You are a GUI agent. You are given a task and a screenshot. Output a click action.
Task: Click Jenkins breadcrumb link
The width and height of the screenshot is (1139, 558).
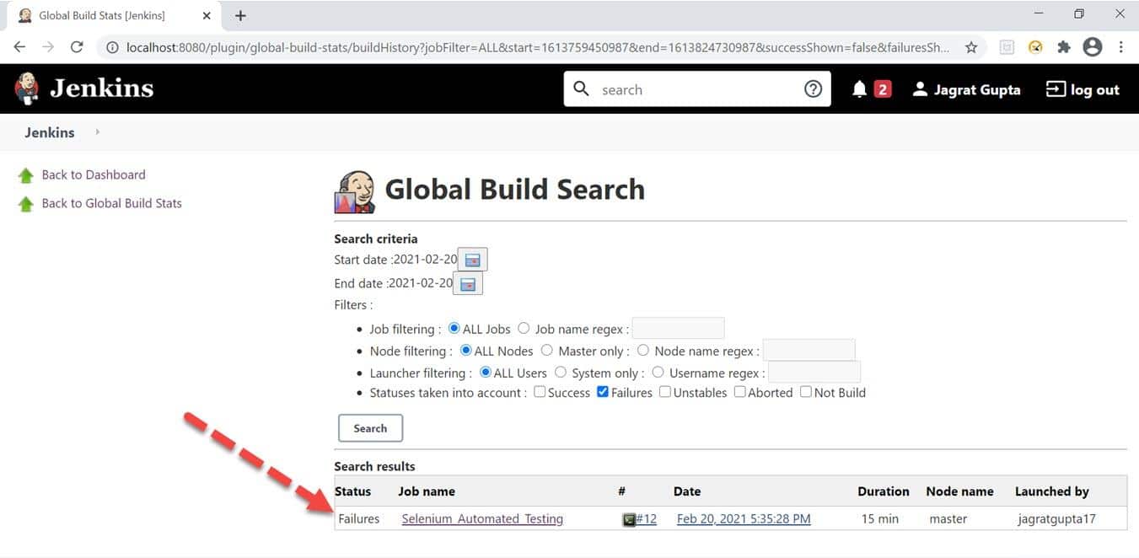click(x=50, y=132)
